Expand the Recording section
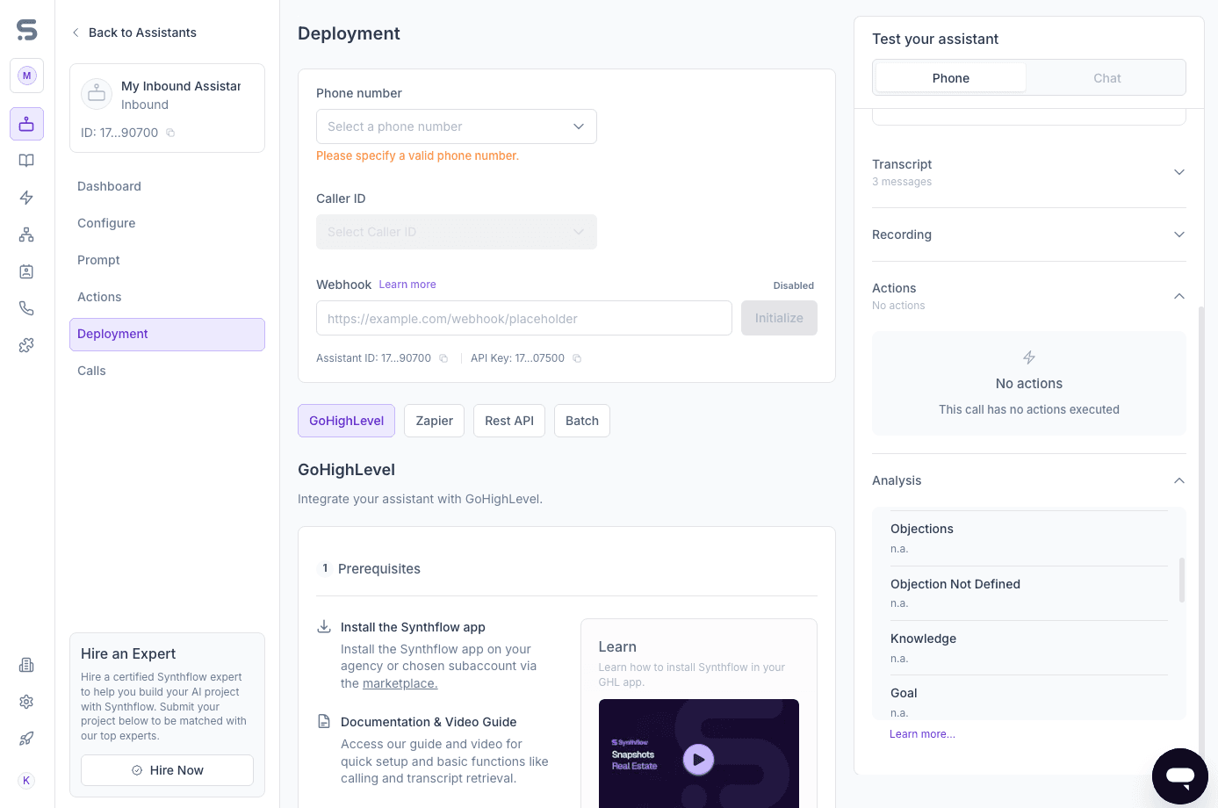This screenshot has height=808, width=1218. coord(1178,234)
